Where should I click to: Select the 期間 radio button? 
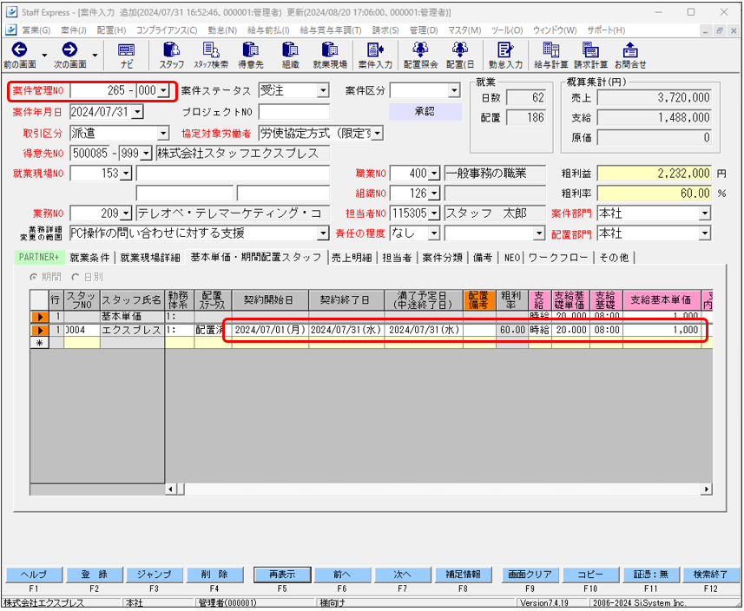point(33,277)
